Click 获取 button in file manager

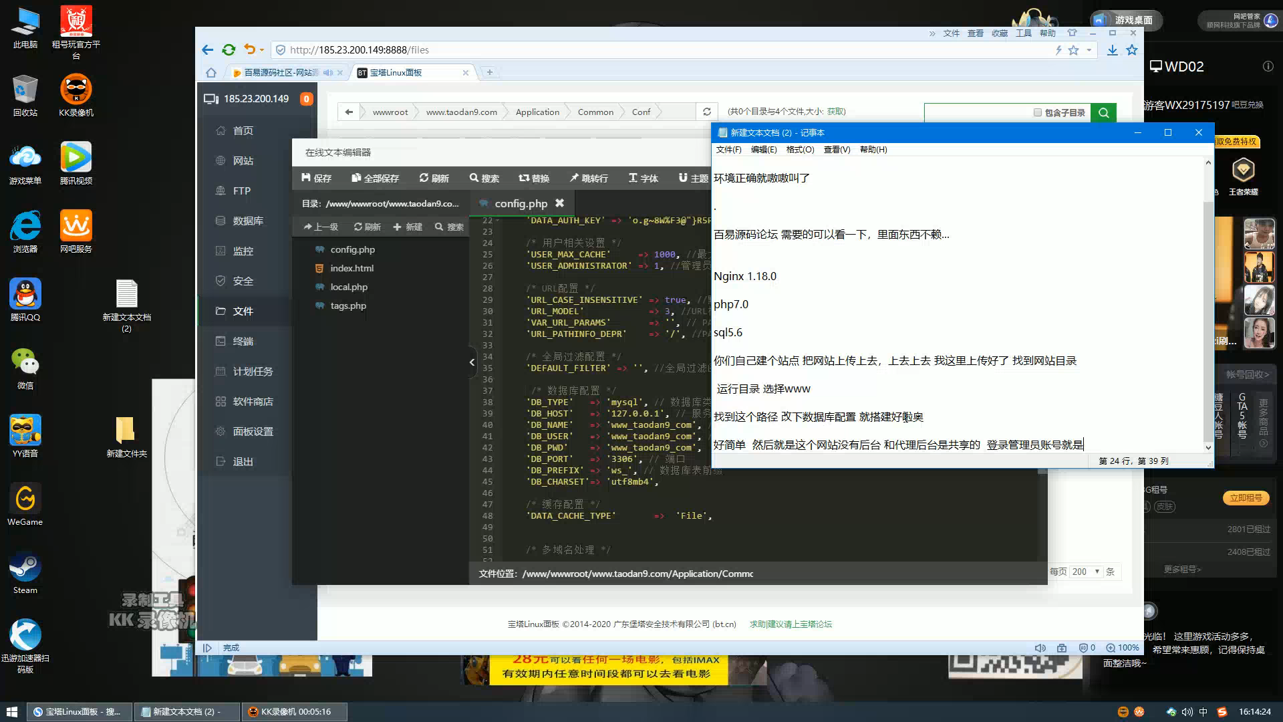[x=835, y=111]
